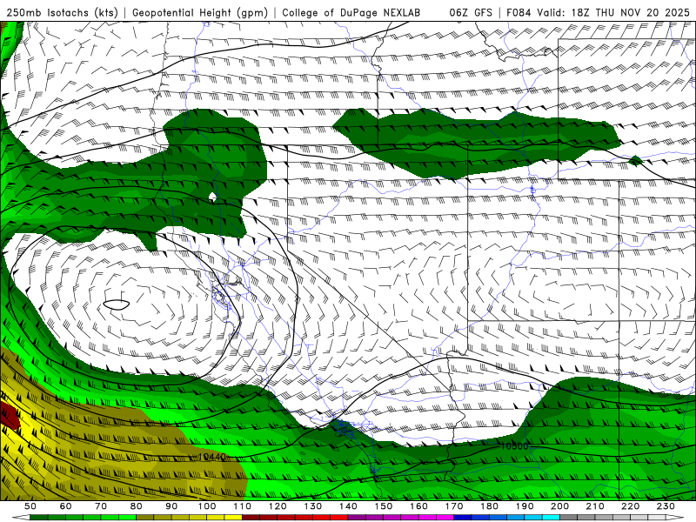Click the "10500" height contour label
The height and width of the screenshot is (522, 696).
[515, 446]
